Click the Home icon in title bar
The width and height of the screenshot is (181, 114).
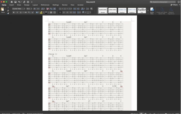(12, 2)
